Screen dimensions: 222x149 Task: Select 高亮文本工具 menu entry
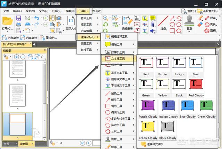(120, 73)
